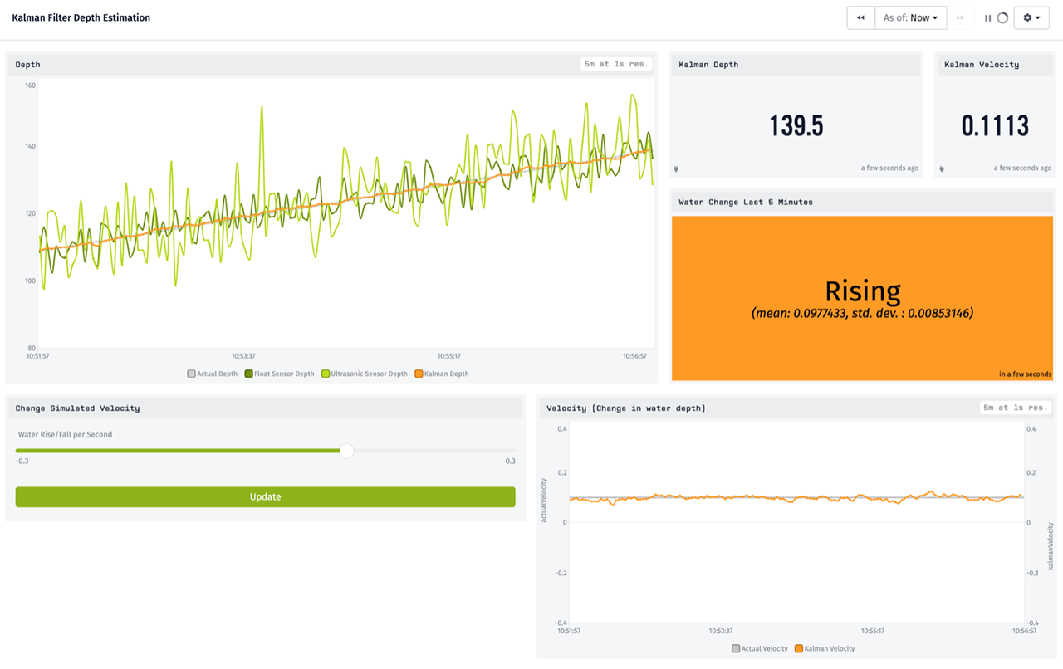1063x669 pixels.
Task: Toggle Kalman Velocity series in legend
Action: coord(825,649)
